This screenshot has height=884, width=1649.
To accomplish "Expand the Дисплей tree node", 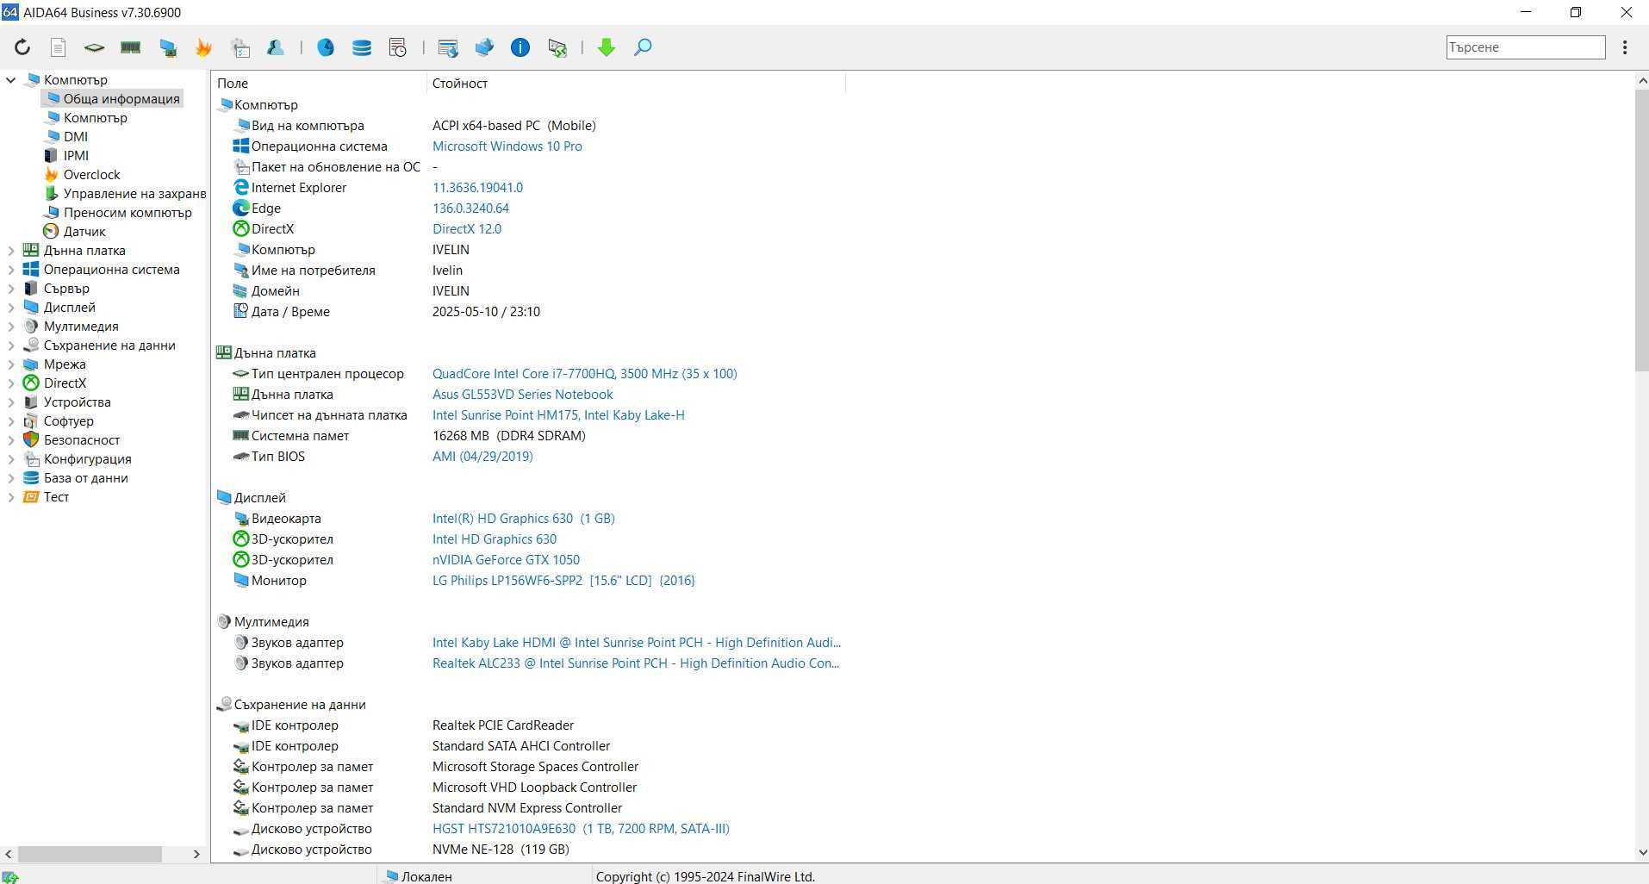I will click(11, 308).
